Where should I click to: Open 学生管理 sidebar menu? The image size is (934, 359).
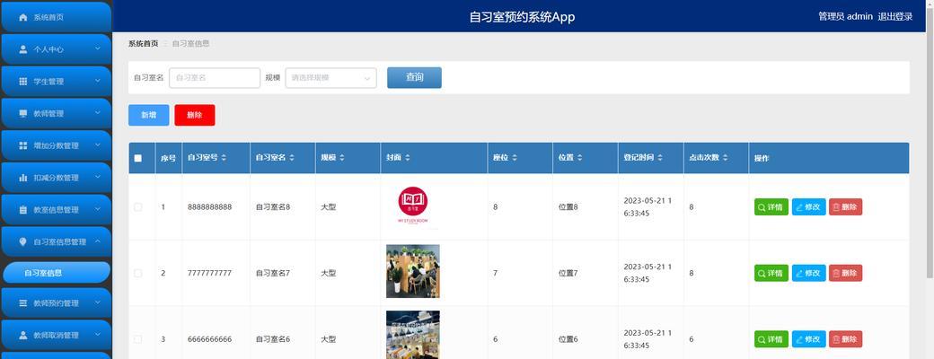pos(56,82)
